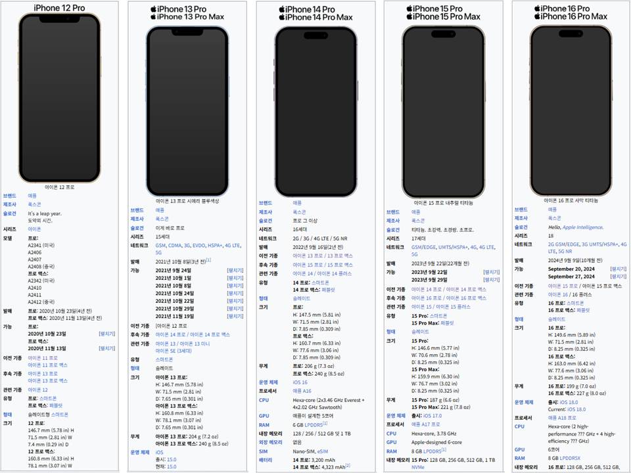Viewport: 631px width, 473px height.
Task: Open 아이폰 16 프로 successor link under iPhone 15 Pro
Action: (x=425, y=298)
